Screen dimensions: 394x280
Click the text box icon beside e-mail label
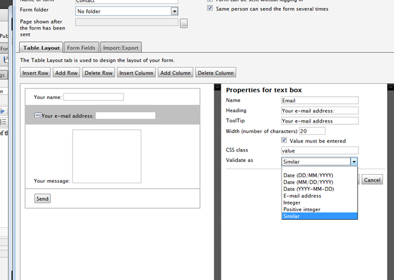[x=37, y=115]
